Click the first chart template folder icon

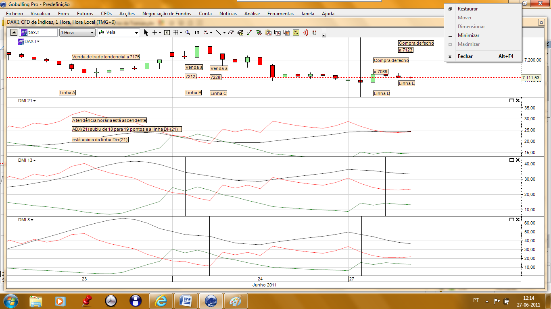click(268, 33)
